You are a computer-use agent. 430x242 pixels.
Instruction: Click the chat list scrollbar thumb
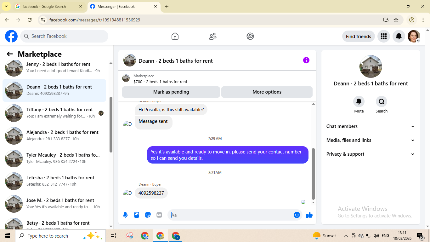[111, 124]
